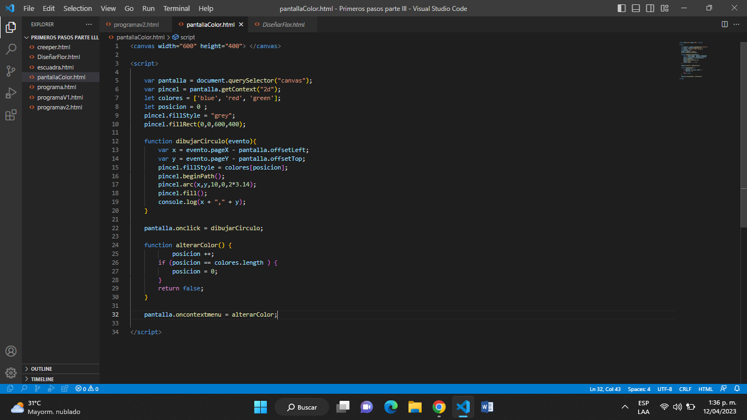This screenshot has width=747, height=420.
Task: Open programaV1.html in Explorer
Action: click(61, 97)
